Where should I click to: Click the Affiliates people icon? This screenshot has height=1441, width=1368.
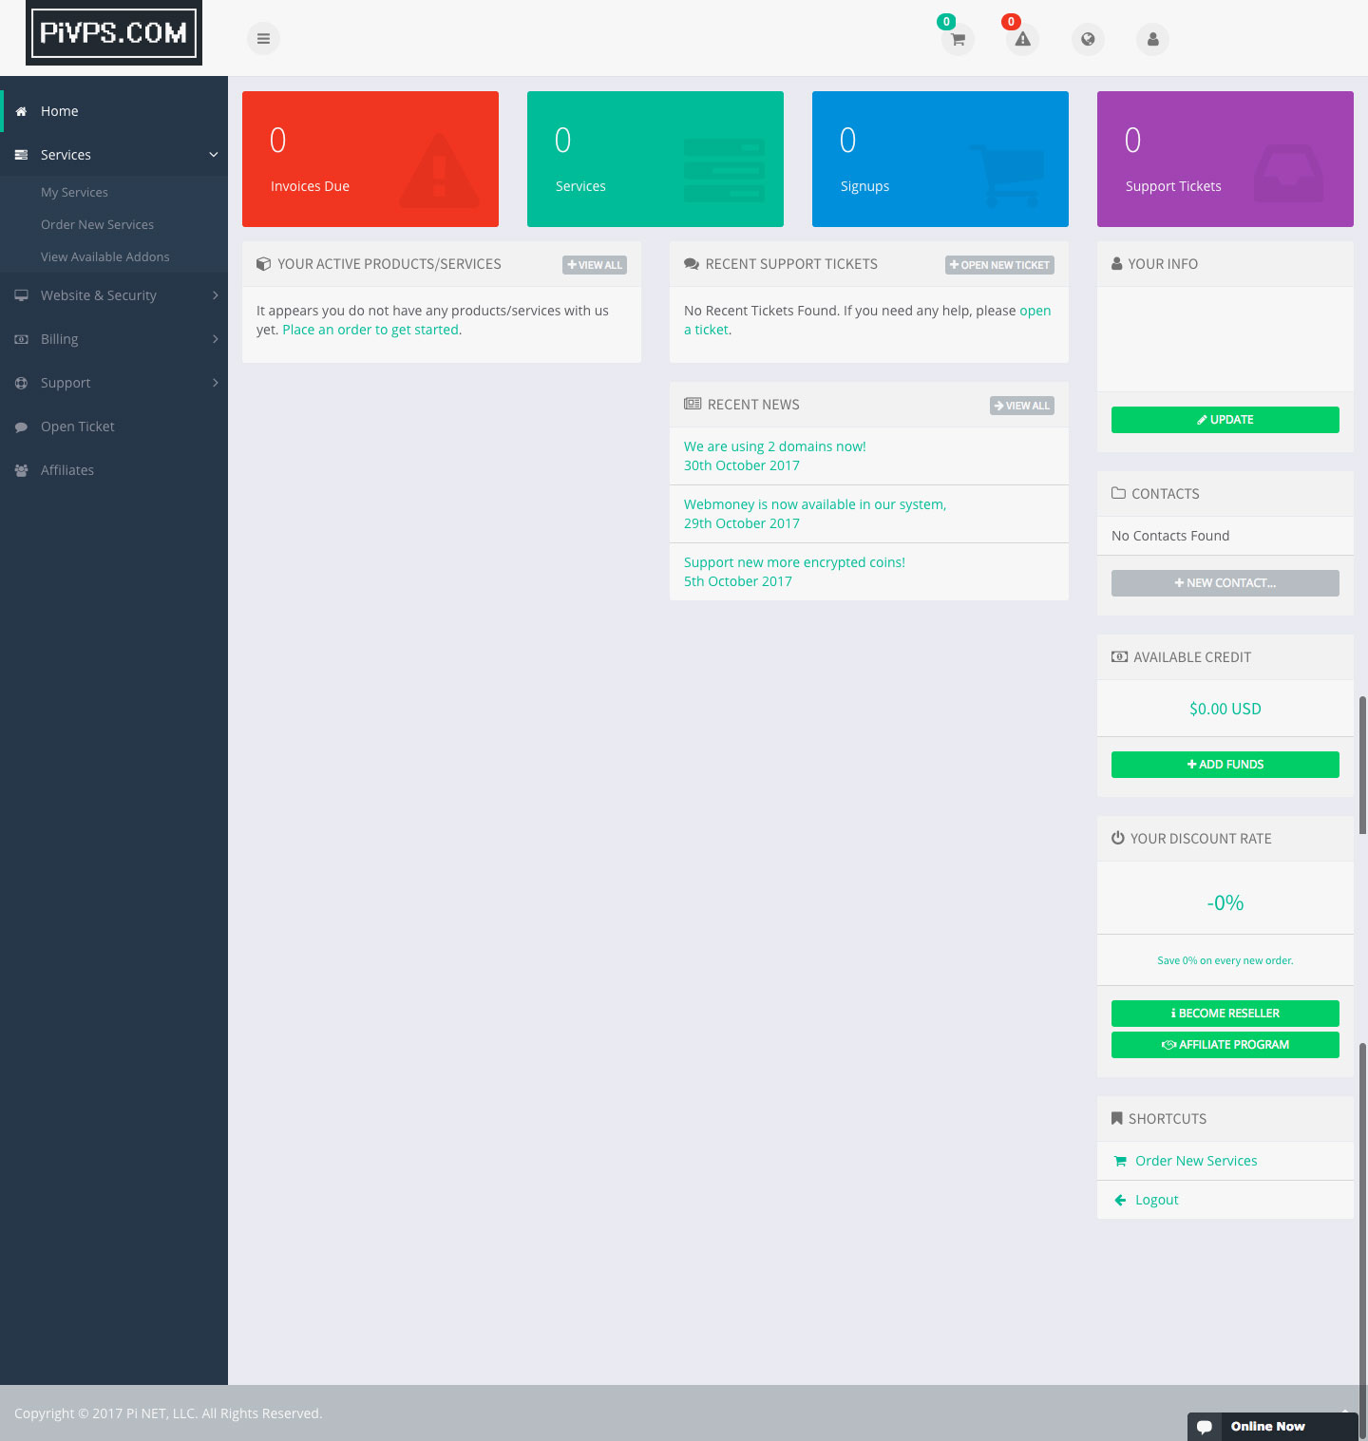click(x=21, y=470)
